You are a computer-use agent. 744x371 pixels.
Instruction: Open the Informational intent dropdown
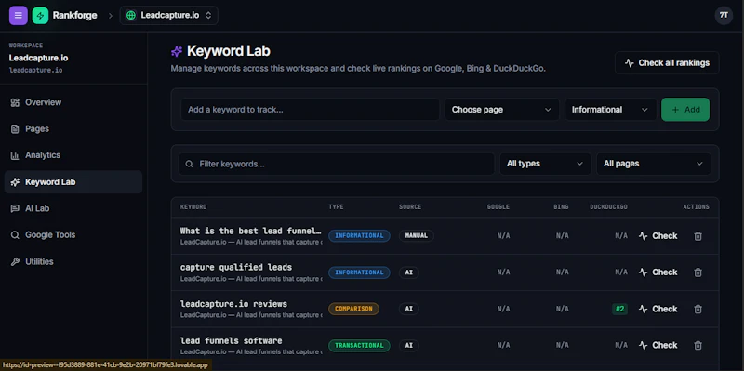(610, 110)
